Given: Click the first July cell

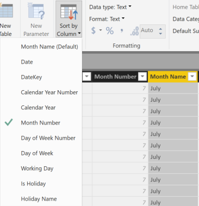Looking at the screenshot, I should point(173,89).
